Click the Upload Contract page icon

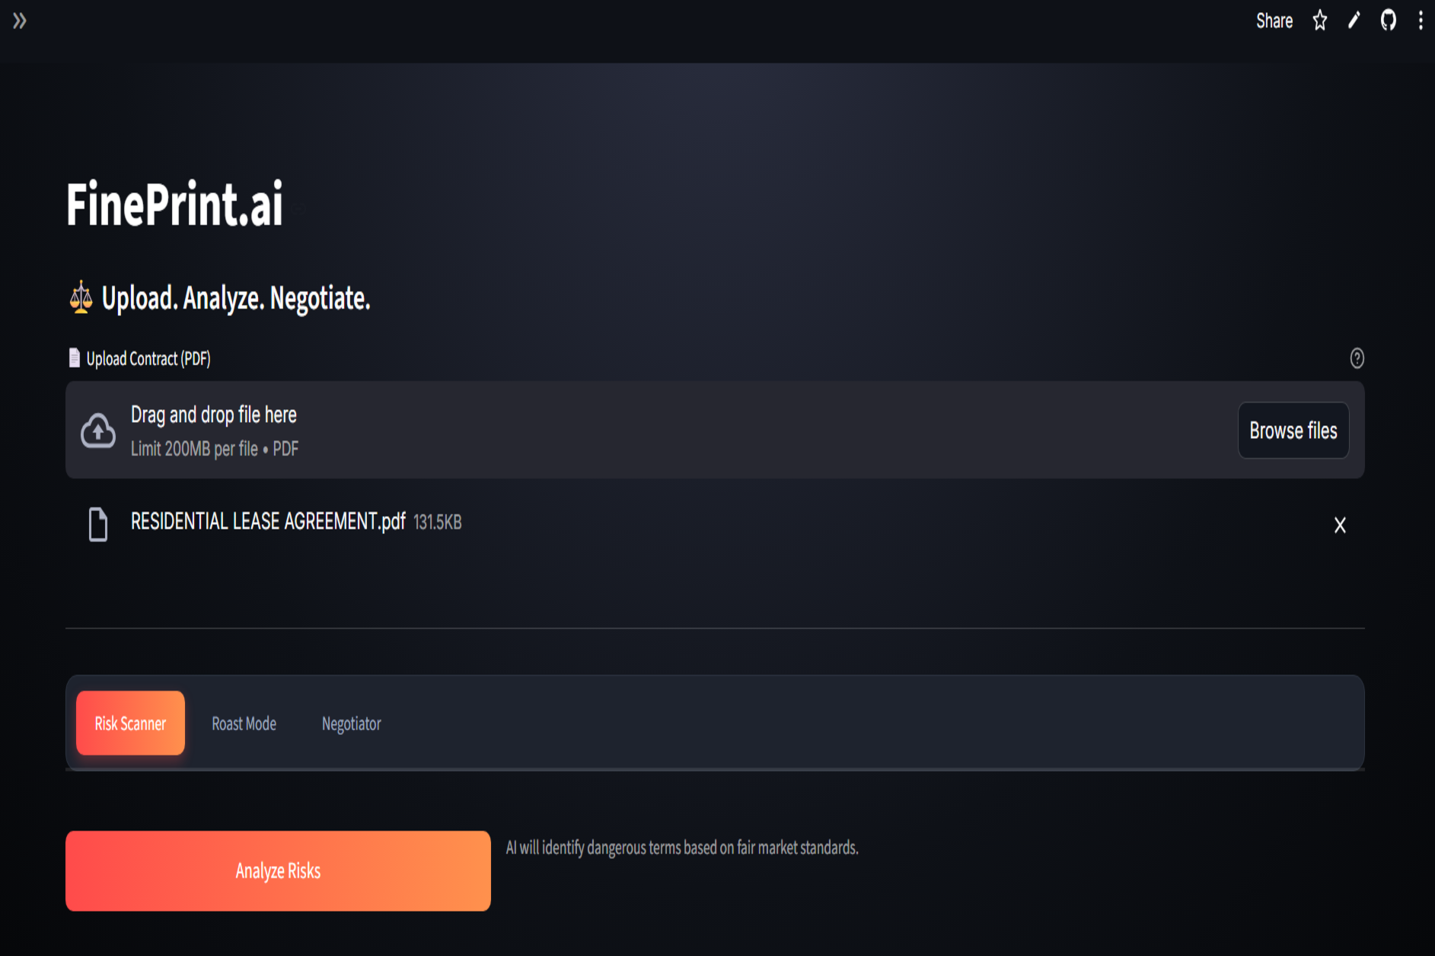pos(74,358)
